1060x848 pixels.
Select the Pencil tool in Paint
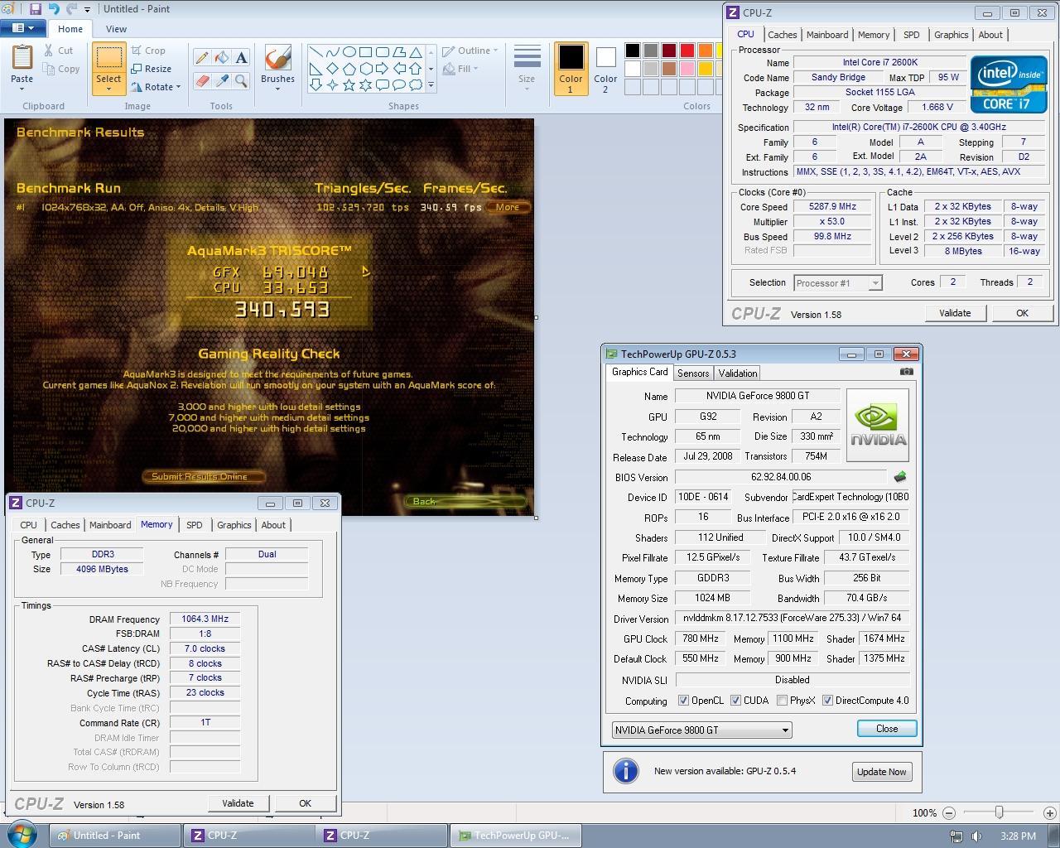point(202,57)
